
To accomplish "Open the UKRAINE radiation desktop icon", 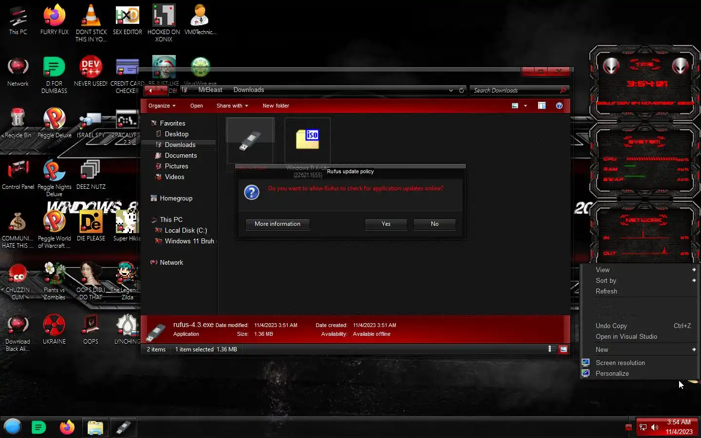I will (55, 329).
